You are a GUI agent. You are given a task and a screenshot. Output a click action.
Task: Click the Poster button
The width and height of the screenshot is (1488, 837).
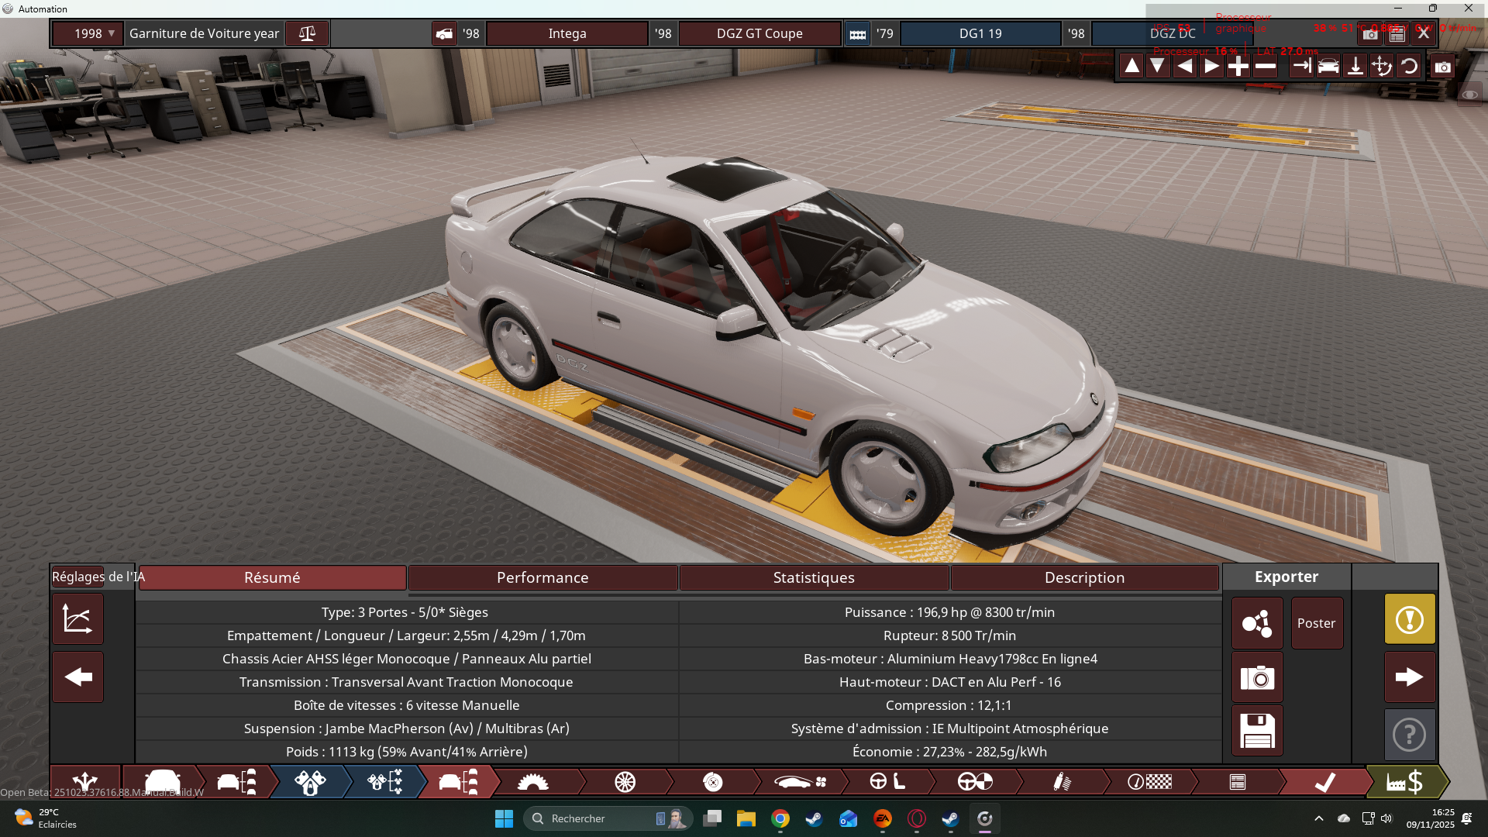tap(1316, 623)
